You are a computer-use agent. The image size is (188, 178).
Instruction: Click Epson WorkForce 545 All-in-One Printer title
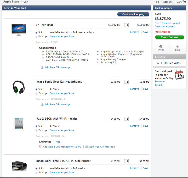click(63, 161)
